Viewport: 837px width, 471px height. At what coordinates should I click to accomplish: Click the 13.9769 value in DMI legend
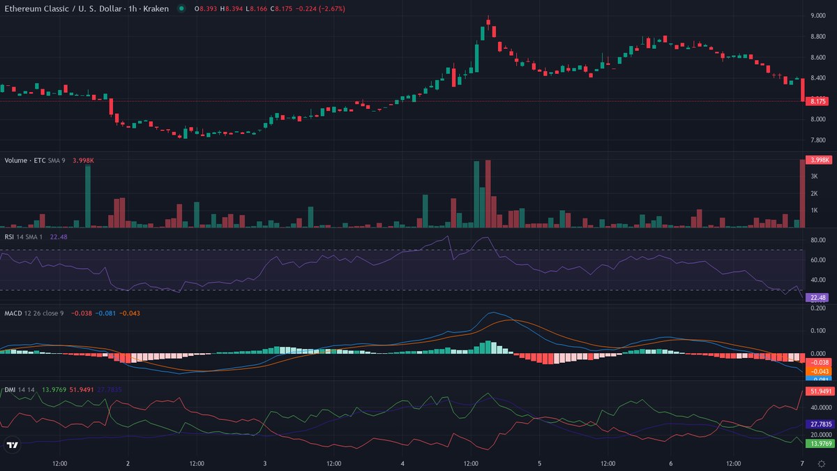pos(54,389)
